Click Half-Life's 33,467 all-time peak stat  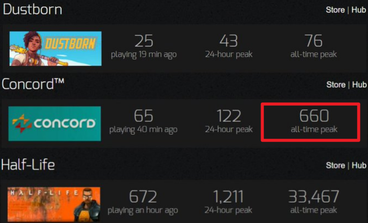pos(314,202)
